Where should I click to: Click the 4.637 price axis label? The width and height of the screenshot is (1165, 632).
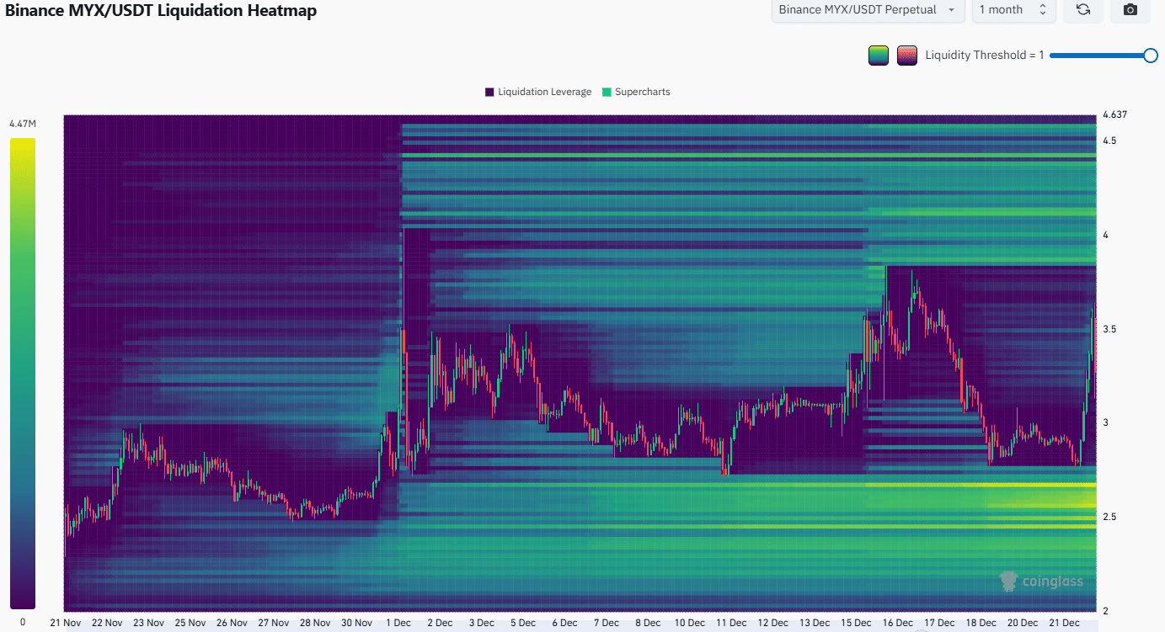point(1114,114)
